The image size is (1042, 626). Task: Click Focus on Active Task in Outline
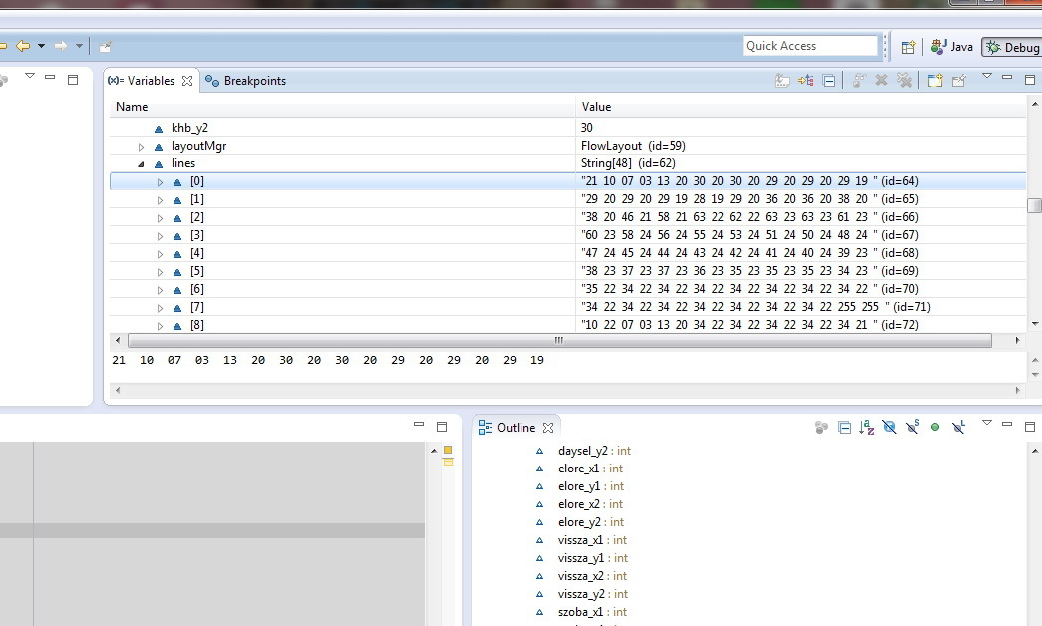pyautogui.click(x=821, y=428)
